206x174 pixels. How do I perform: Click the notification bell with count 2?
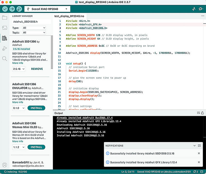click(196, 172)
